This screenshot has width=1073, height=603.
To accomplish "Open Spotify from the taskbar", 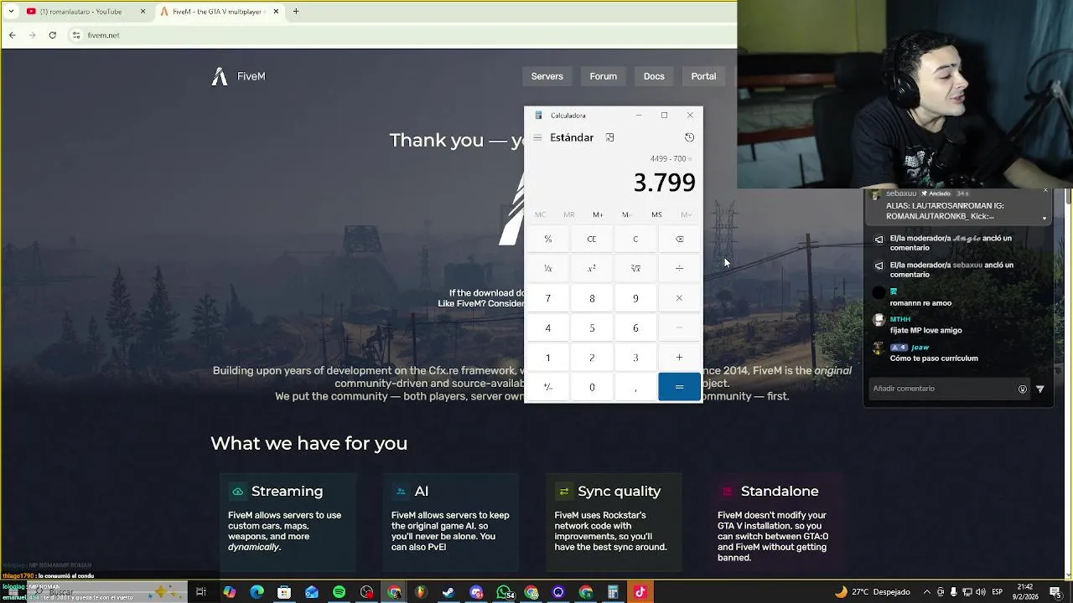I will (339, 592).
